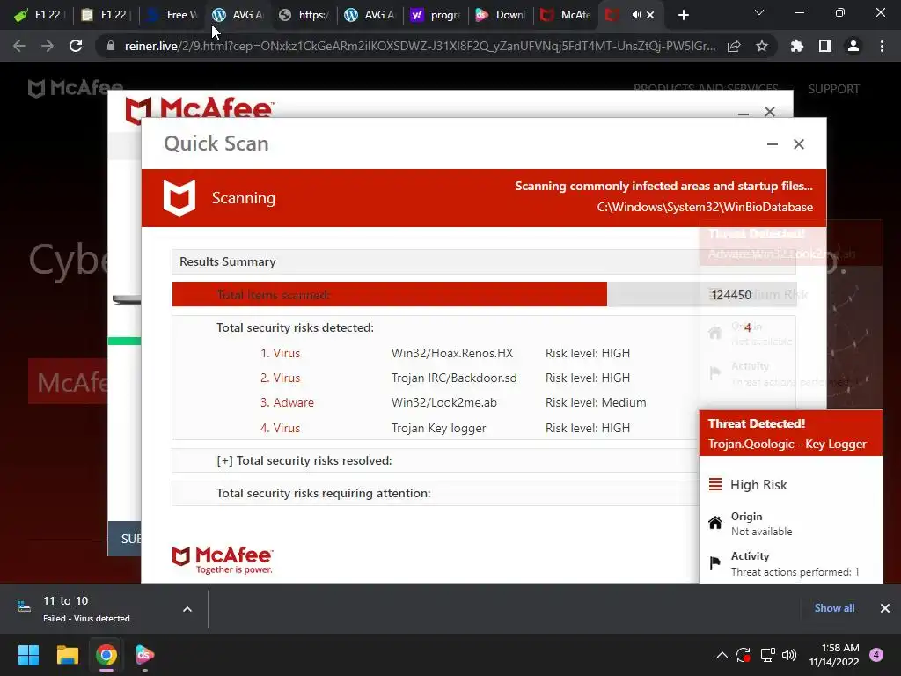The image size is (901, 676).
Task: Click the High Risk bars icon
Action: (714, 485)
